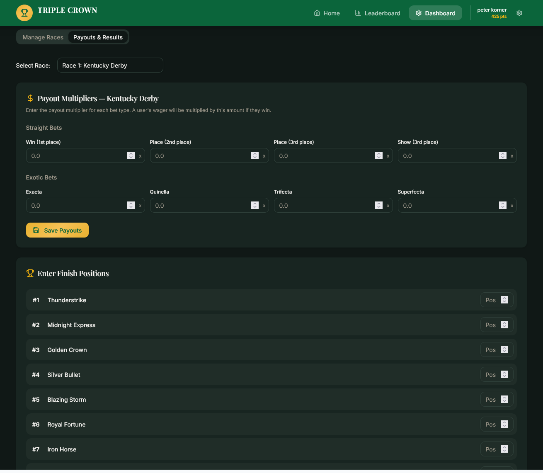The image size is (543, 473).
Task: Click the trophy icon beside Enter Finish Positions
Action: (30, 273)
